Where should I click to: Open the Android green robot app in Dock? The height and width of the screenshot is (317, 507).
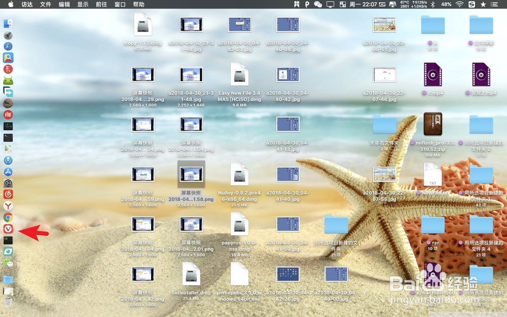[8, 81]
